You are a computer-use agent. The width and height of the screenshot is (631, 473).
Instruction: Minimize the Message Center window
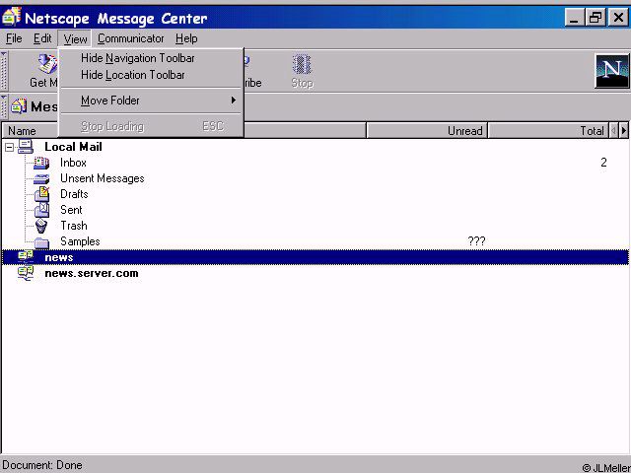pyautogui.click(x=574, y=18)
